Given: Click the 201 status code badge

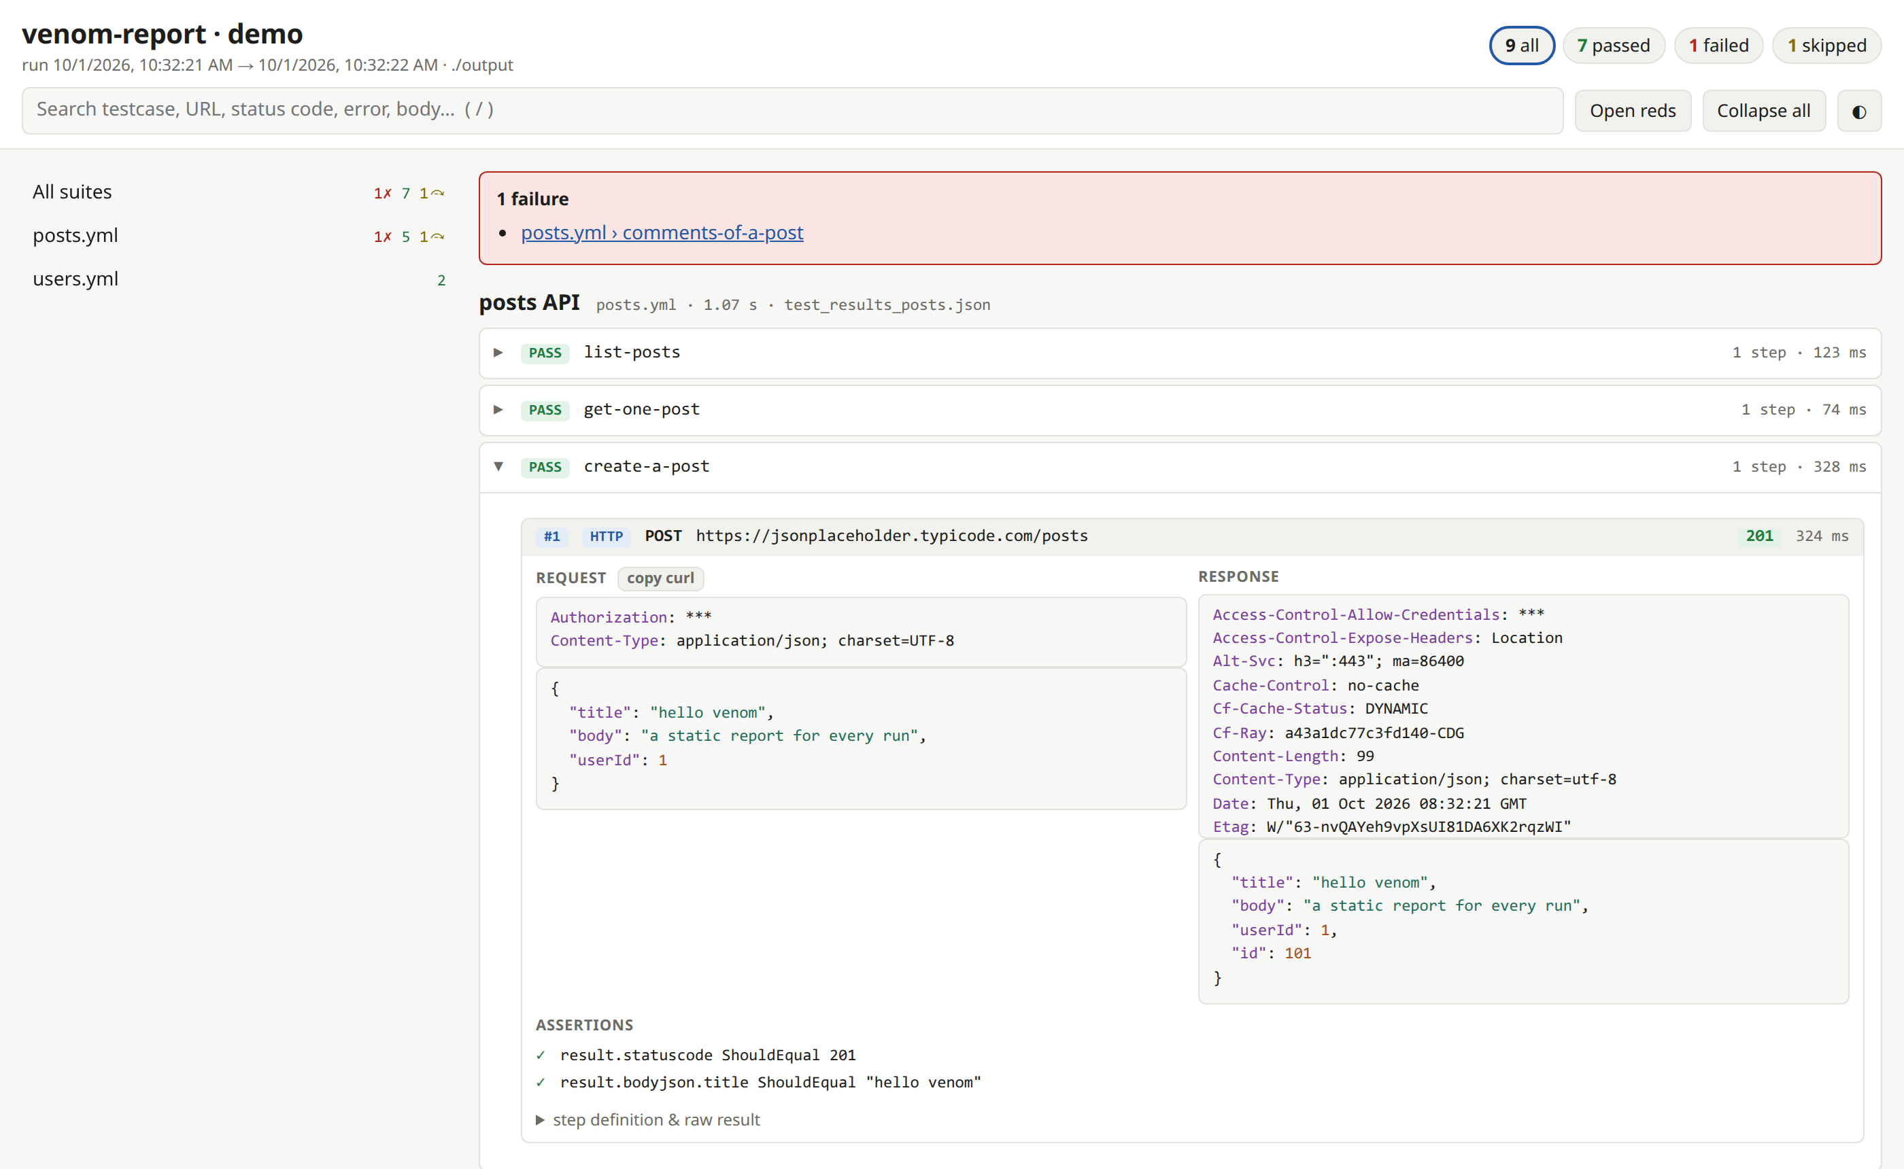Looking at the screenshot, I should pos(1759,536).
